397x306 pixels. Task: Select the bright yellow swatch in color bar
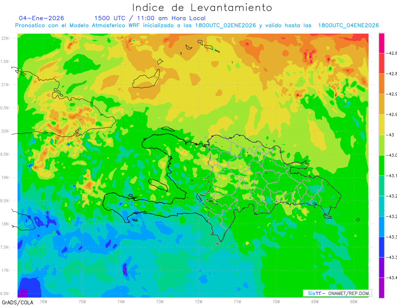click(381, 124)
